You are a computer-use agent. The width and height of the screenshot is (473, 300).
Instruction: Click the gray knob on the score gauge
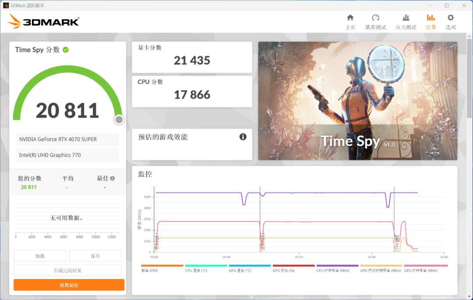point(119,120)
